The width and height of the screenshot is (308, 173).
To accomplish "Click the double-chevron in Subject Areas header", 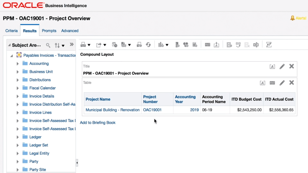I will (72, 44).
